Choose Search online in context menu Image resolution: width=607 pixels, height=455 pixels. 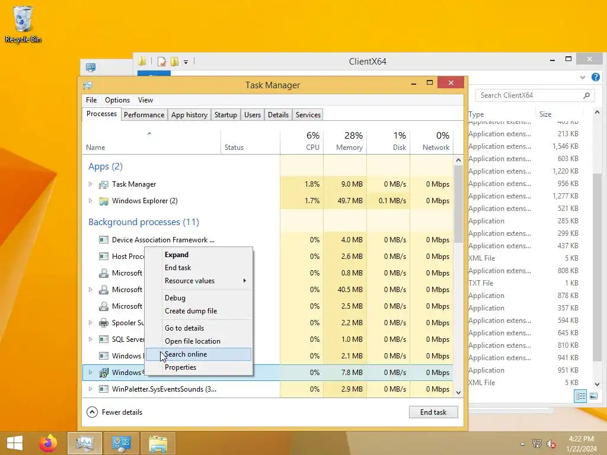[x=199, y=354]
